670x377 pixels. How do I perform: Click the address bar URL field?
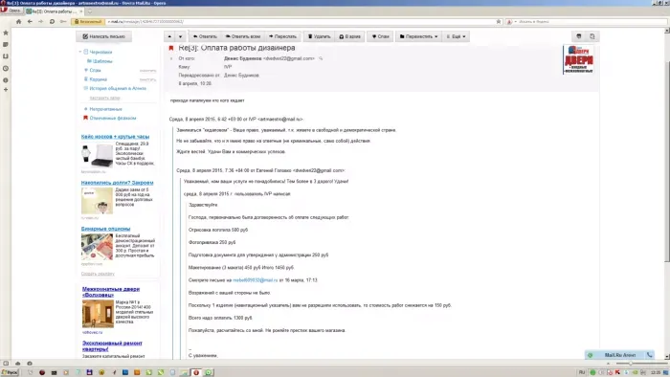point(299,21)
